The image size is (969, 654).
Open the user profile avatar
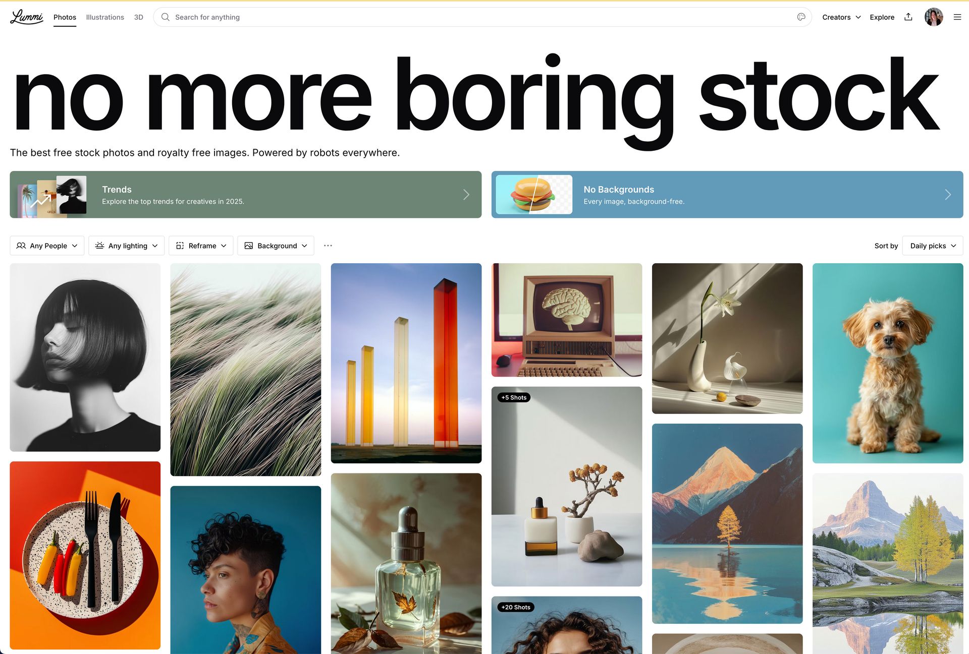click(933, 17)
